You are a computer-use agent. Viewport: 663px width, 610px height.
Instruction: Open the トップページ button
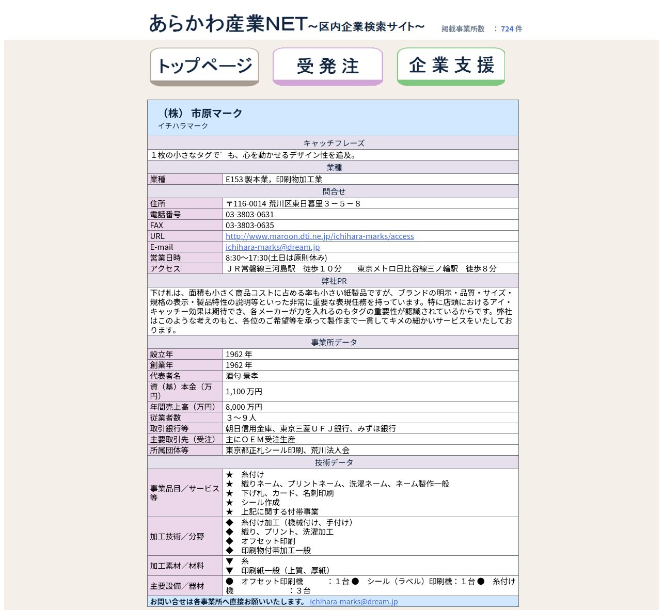click(204, 67)
